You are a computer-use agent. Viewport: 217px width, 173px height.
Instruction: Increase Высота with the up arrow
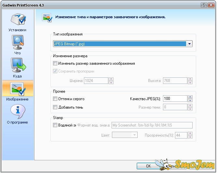(x=190, y=79)
